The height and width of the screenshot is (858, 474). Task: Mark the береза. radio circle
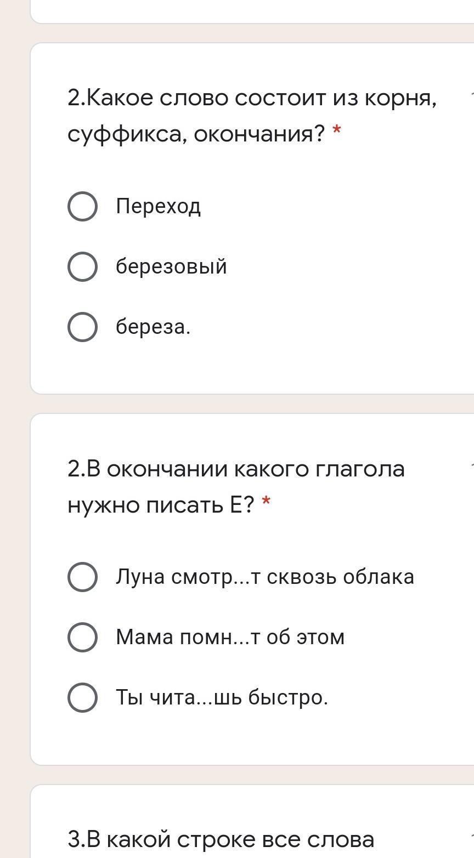pos(83,327)
